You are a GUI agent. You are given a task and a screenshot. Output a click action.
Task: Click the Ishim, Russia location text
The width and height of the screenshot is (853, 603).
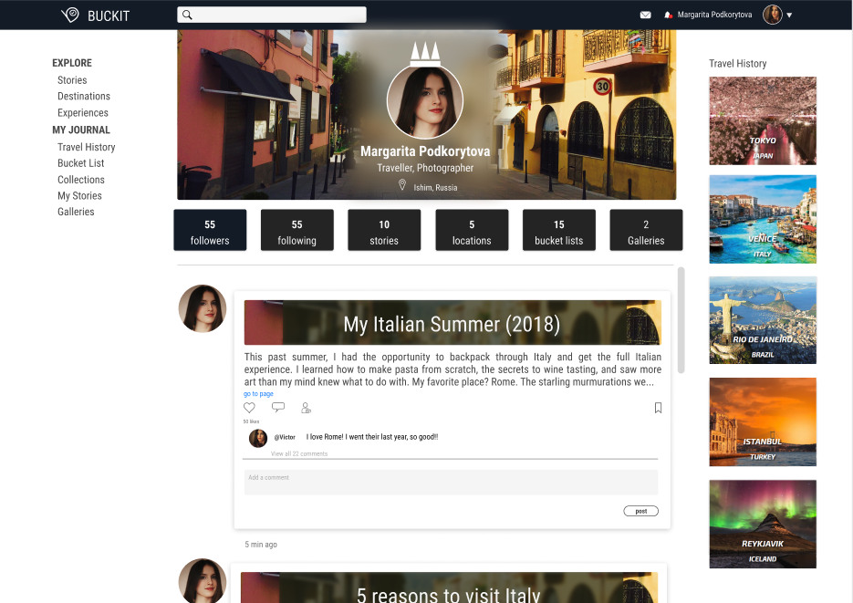435,188
